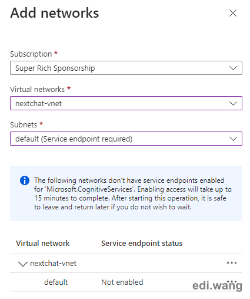250x299 pixels.
Task: Click the Subscription field label
Action: click(31, 54)
